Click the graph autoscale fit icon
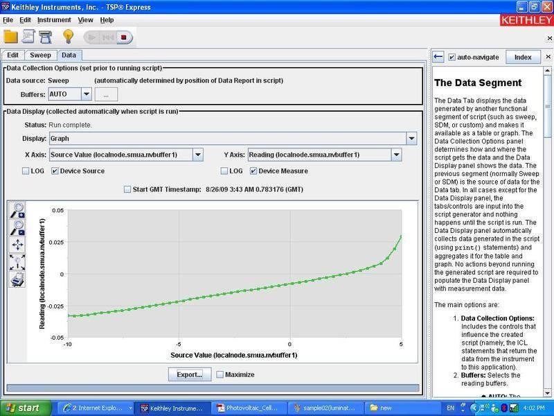 [x=18, y=262]
